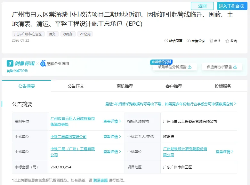Click the 联系客服 link
This screenshot has height=185, width=250.
[x=101, y=181]
